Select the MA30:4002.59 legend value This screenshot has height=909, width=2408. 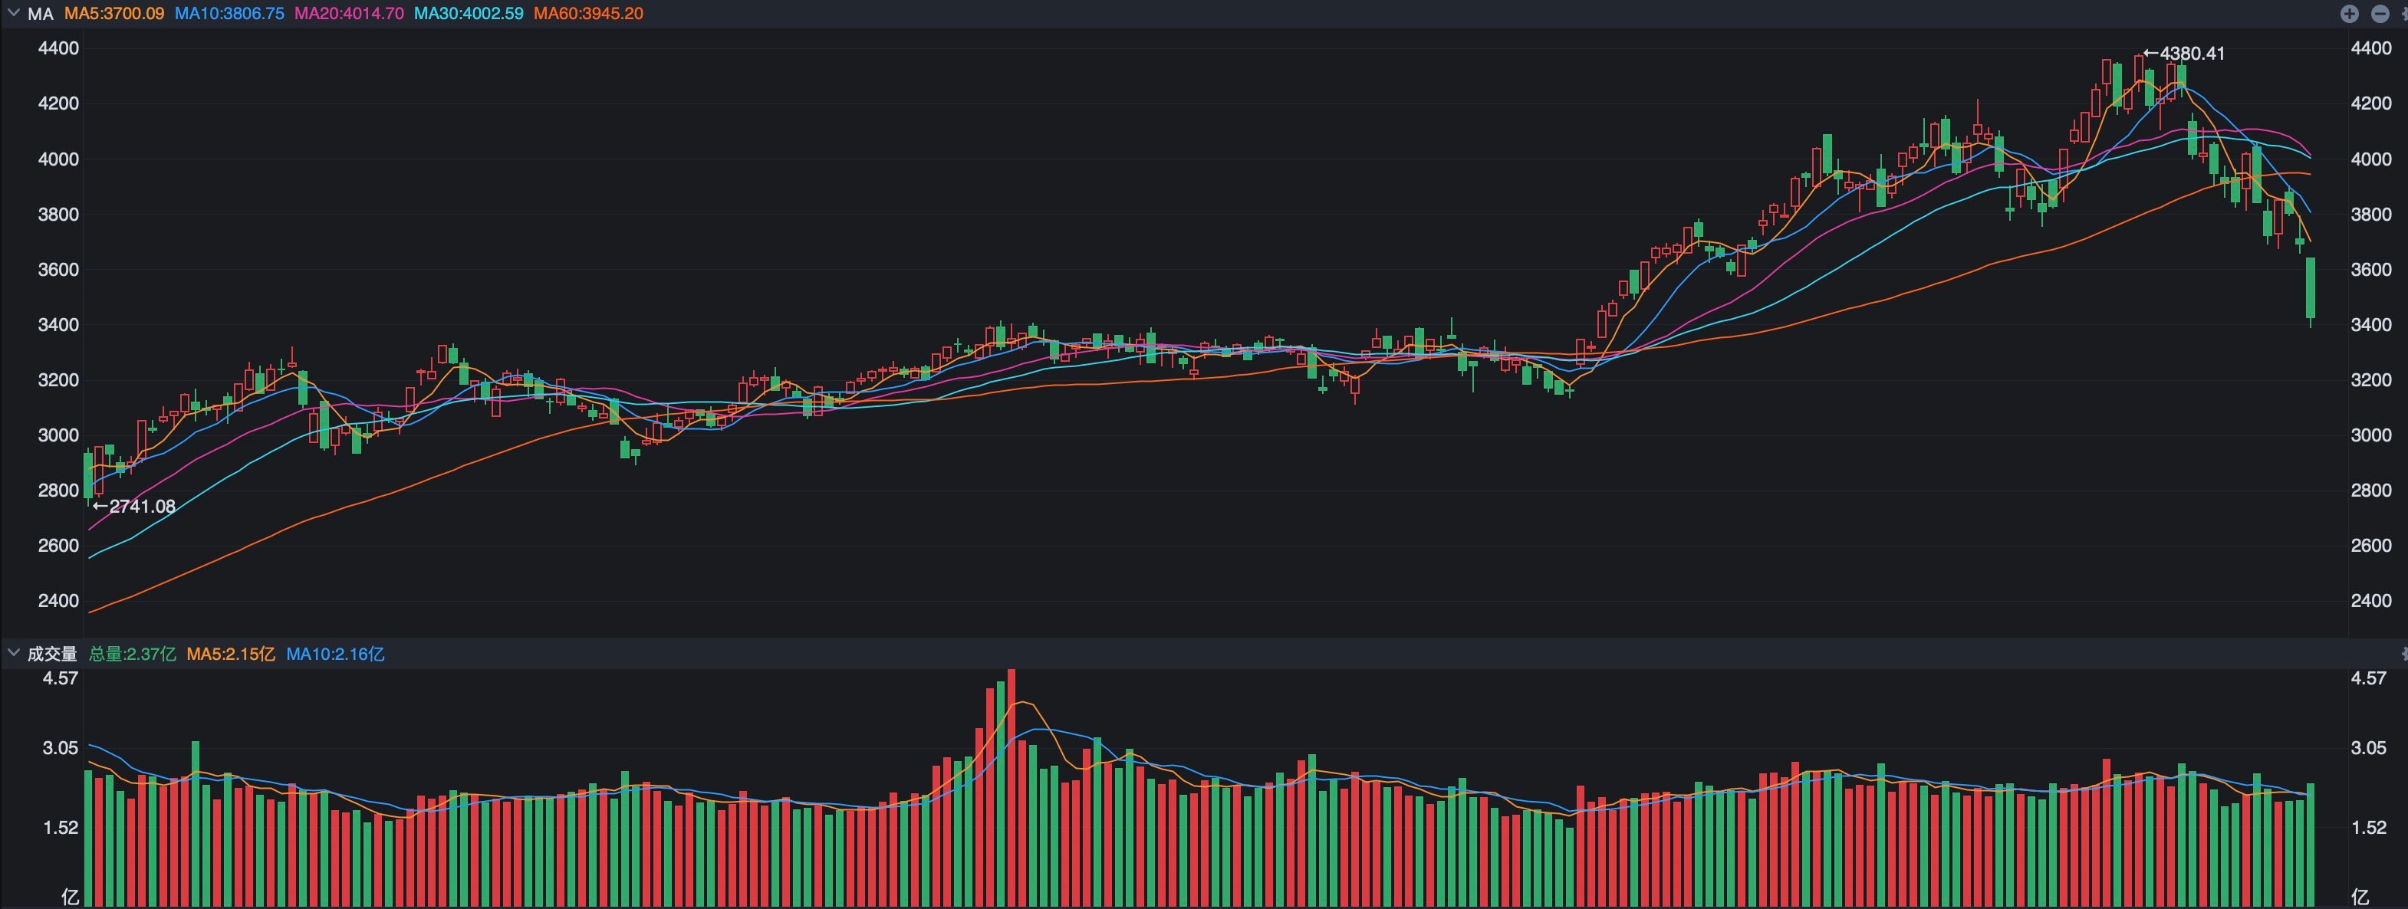[x=469, y=13]
